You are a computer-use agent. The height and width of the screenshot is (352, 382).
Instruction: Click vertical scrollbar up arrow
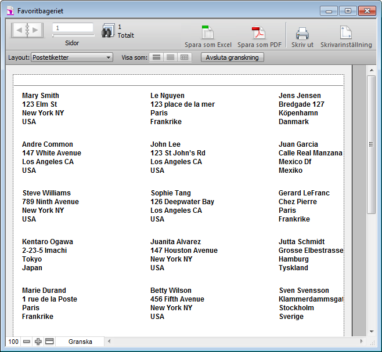pos(372,70)
